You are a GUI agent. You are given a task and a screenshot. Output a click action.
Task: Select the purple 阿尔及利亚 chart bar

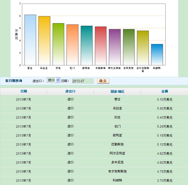115,47
